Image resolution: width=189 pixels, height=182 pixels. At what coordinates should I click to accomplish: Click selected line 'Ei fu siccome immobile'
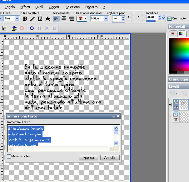click(26, 128)
